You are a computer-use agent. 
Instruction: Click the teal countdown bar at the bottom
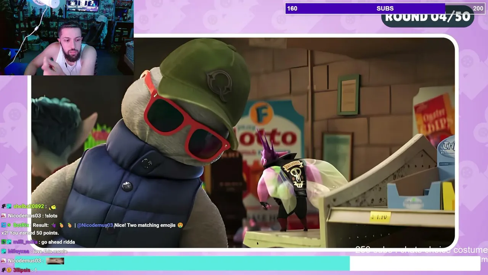coord(182,264)
